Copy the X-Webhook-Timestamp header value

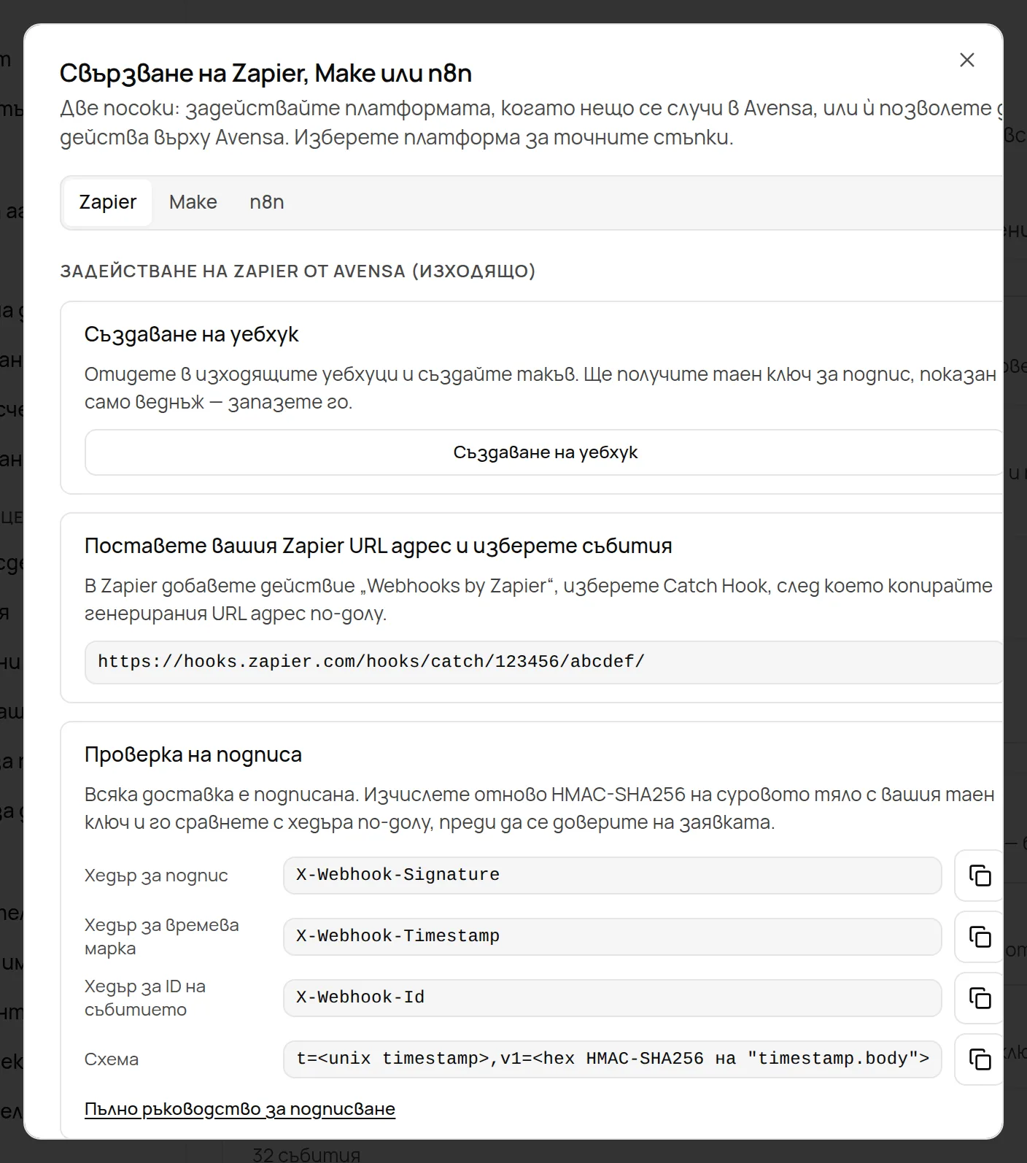click(x=979, y=937)
